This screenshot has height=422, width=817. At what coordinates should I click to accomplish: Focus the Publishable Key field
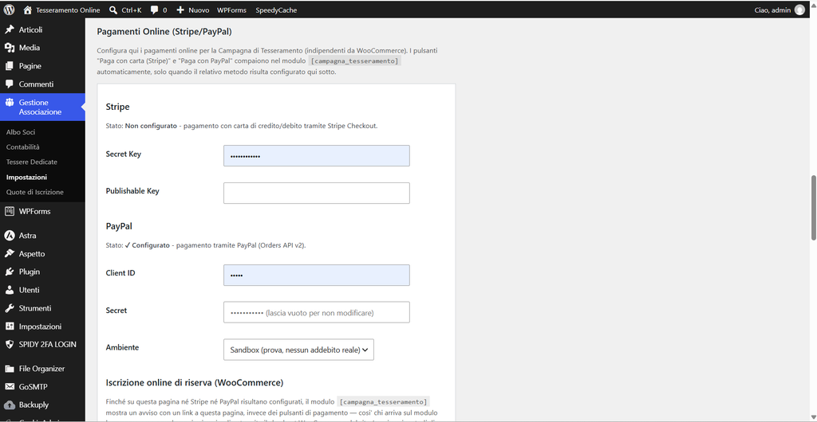click(316, 193)
